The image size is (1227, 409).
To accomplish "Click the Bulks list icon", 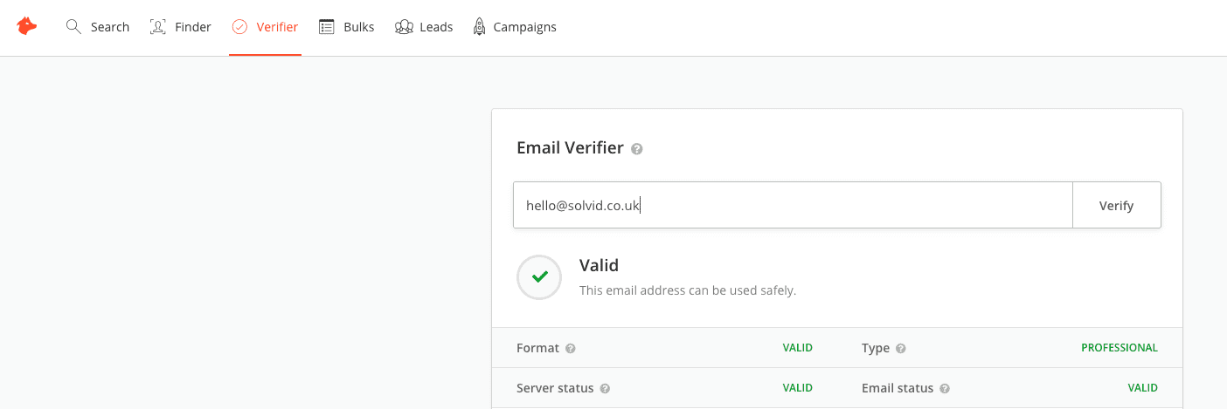I will (327, 27).
